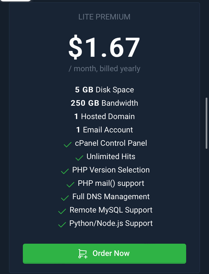Click the add-to-cart icon on Order Now

[x=82, y=253]
